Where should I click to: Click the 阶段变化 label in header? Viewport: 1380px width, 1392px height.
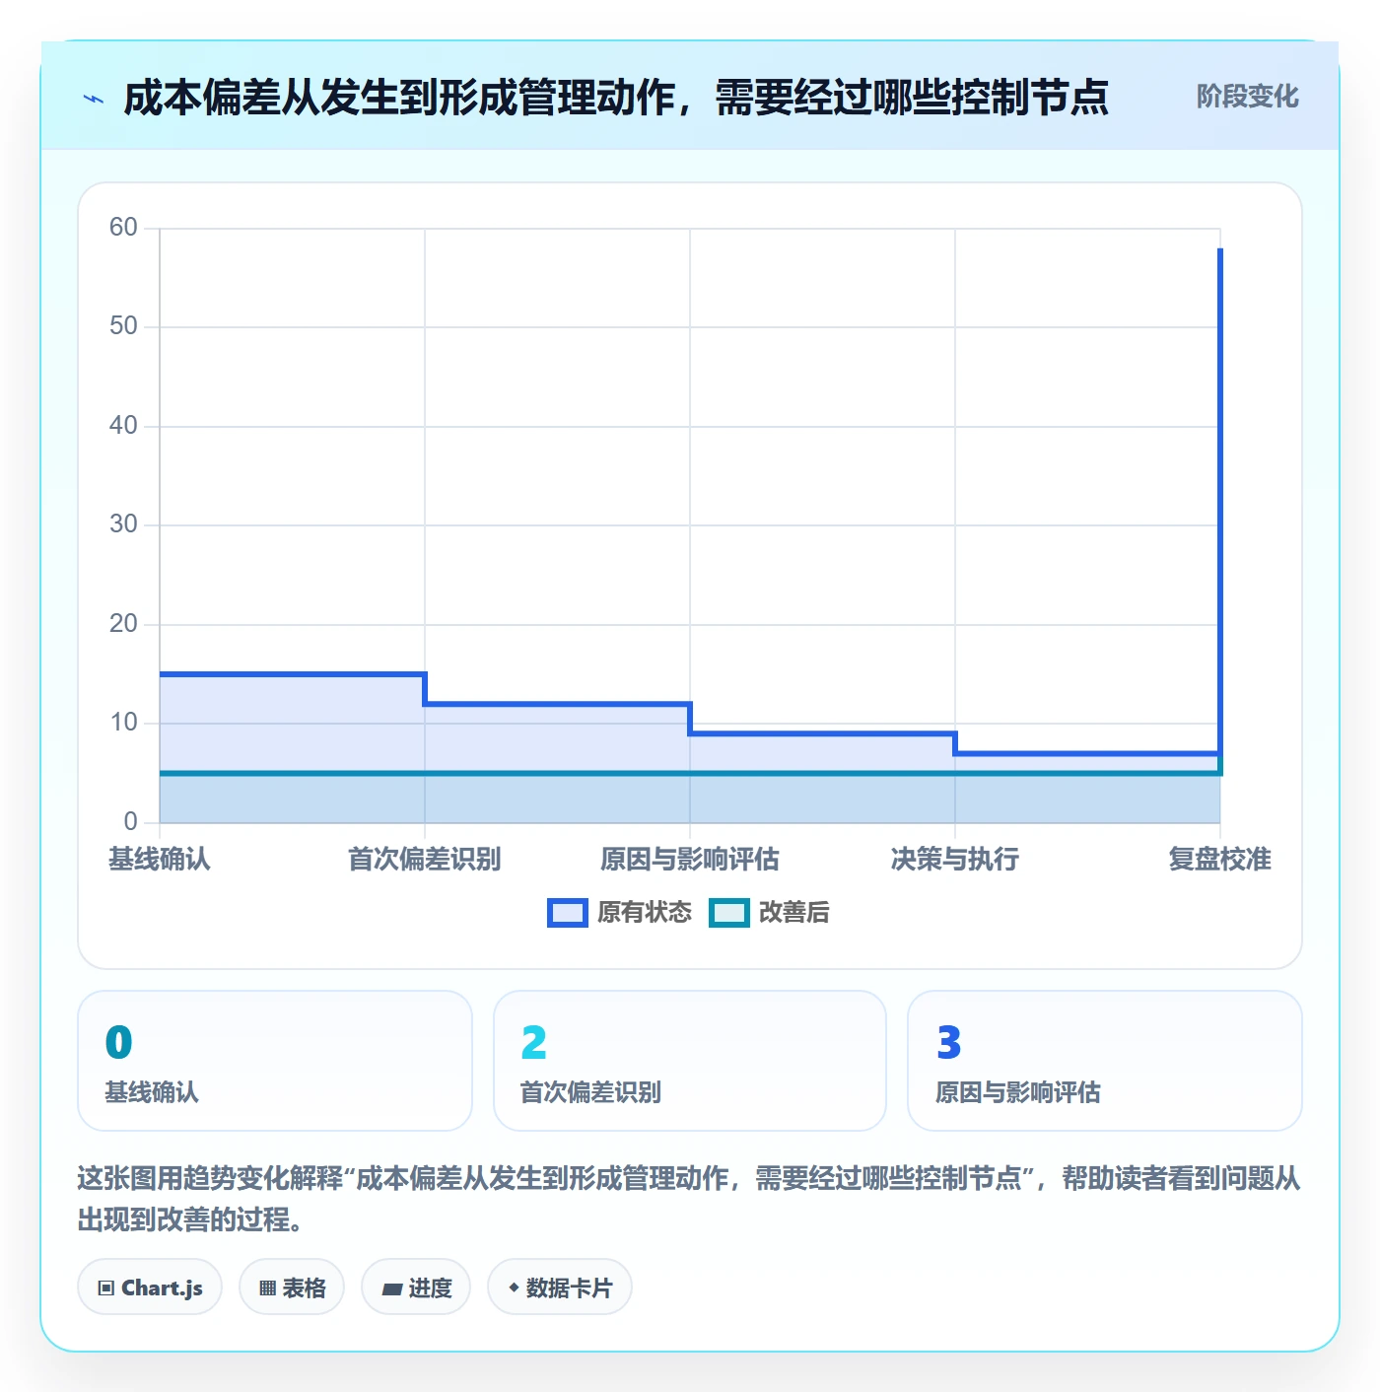1247,97
